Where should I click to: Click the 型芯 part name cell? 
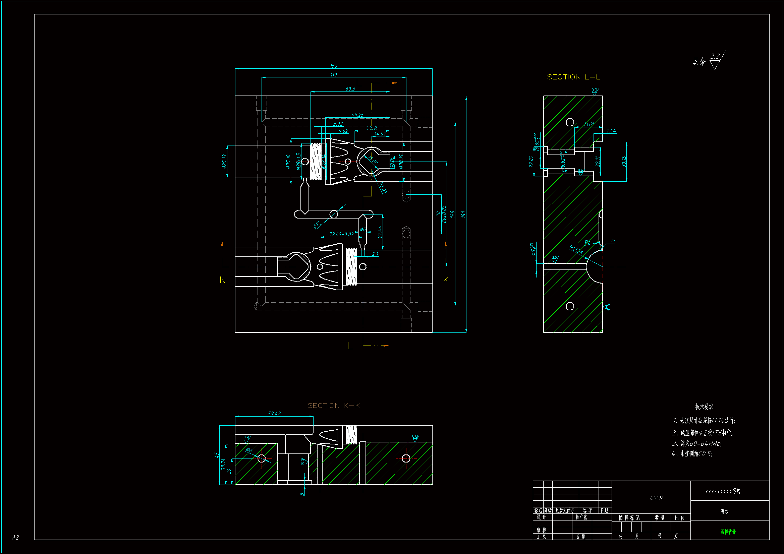(x=724, y=511)
